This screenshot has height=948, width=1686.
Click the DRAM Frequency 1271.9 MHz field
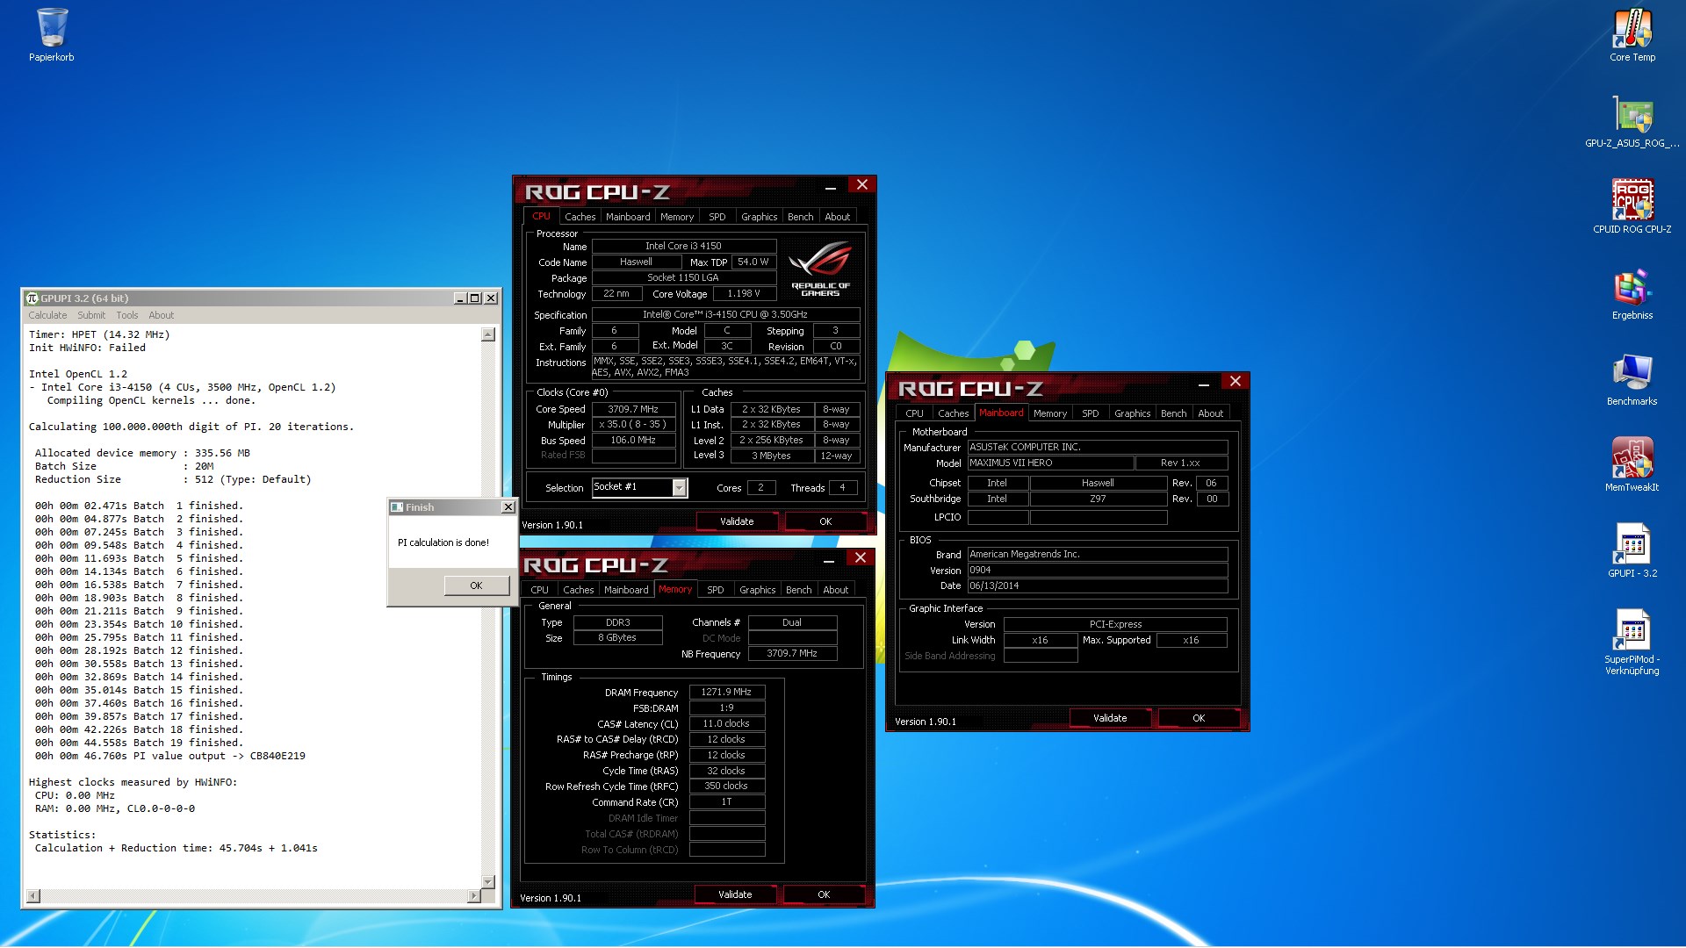(x=726, y=692)
